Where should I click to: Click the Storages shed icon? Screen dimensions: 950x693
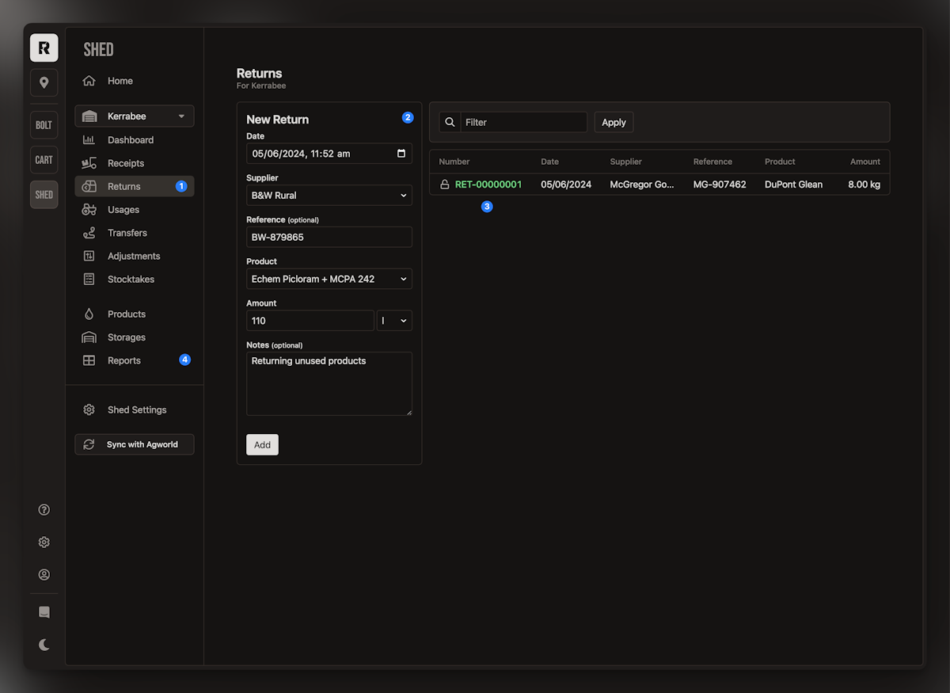[90, 337]
